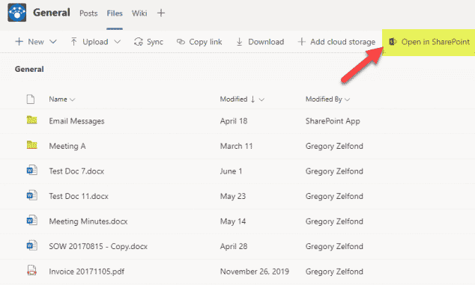Click the file type column header icon
This screenshot has height=285, width=475.
[x=30, y=99]
